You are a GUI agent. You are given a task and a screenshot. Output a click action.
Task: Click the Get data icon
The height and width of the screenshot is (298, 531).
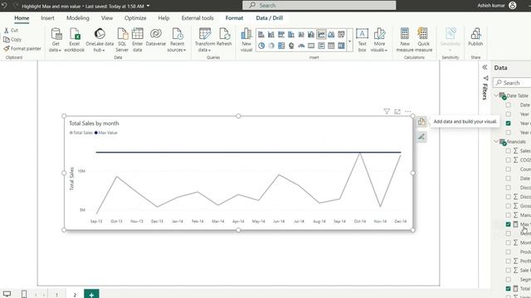56,34
